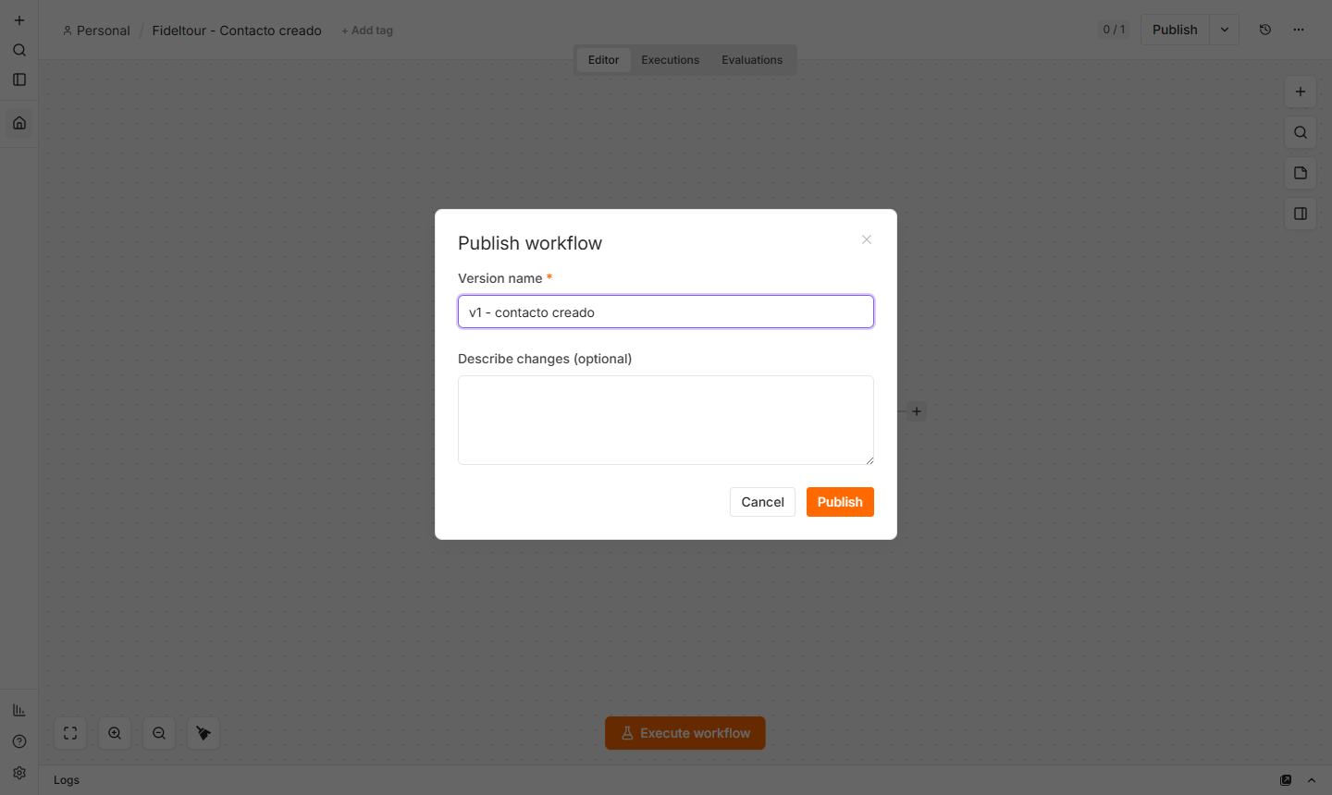This screenshot has height=795, width=1332.
Task: Click the 0 / 1 counter badge
Action: [x=1114, y=30]
